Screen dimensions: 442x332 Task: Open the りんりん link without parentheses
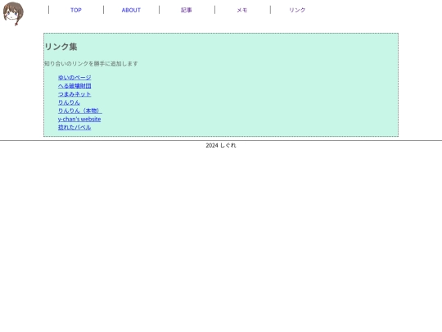[69, 102]
